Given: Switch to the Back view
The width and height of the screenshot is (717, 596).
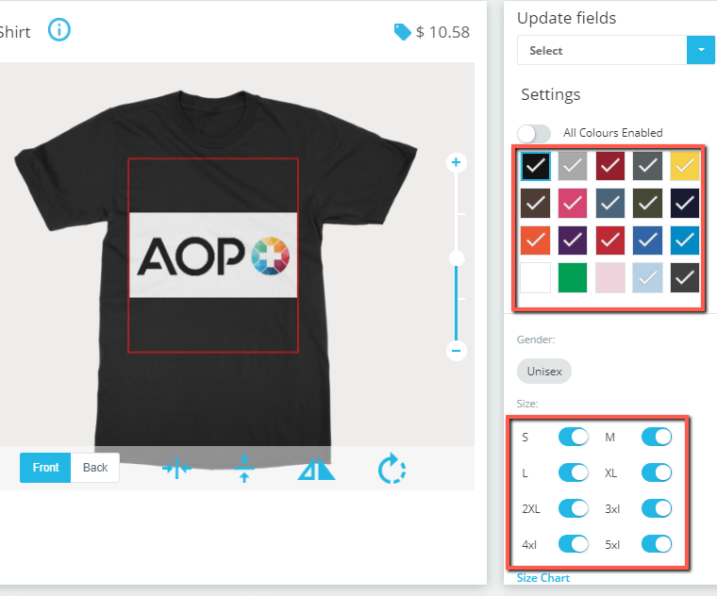Looking at the screenshot, I should click(x=95, y=468).
